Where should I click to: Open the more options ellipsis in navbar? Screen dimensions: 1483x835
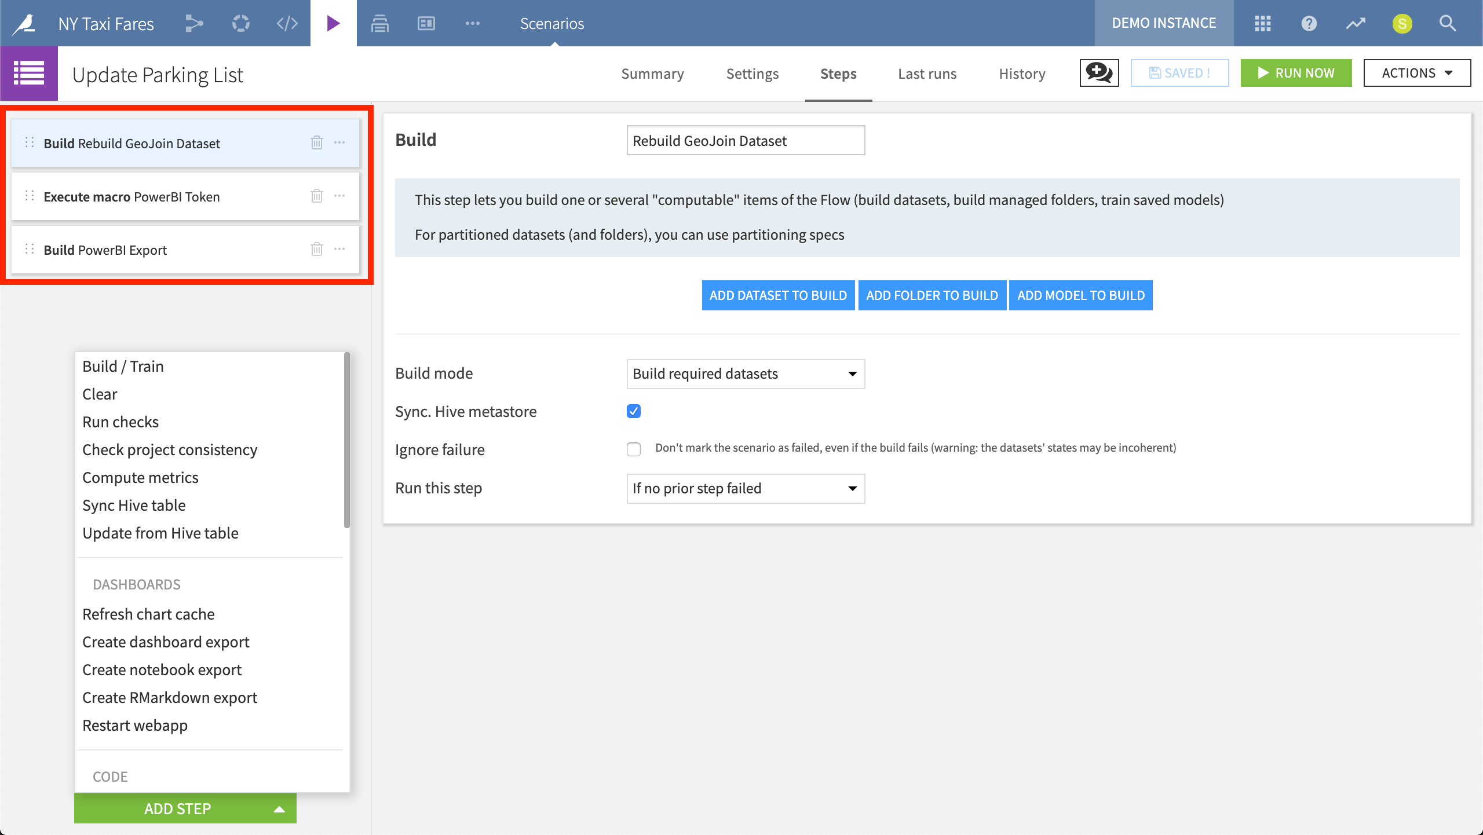tap(472, 23)
